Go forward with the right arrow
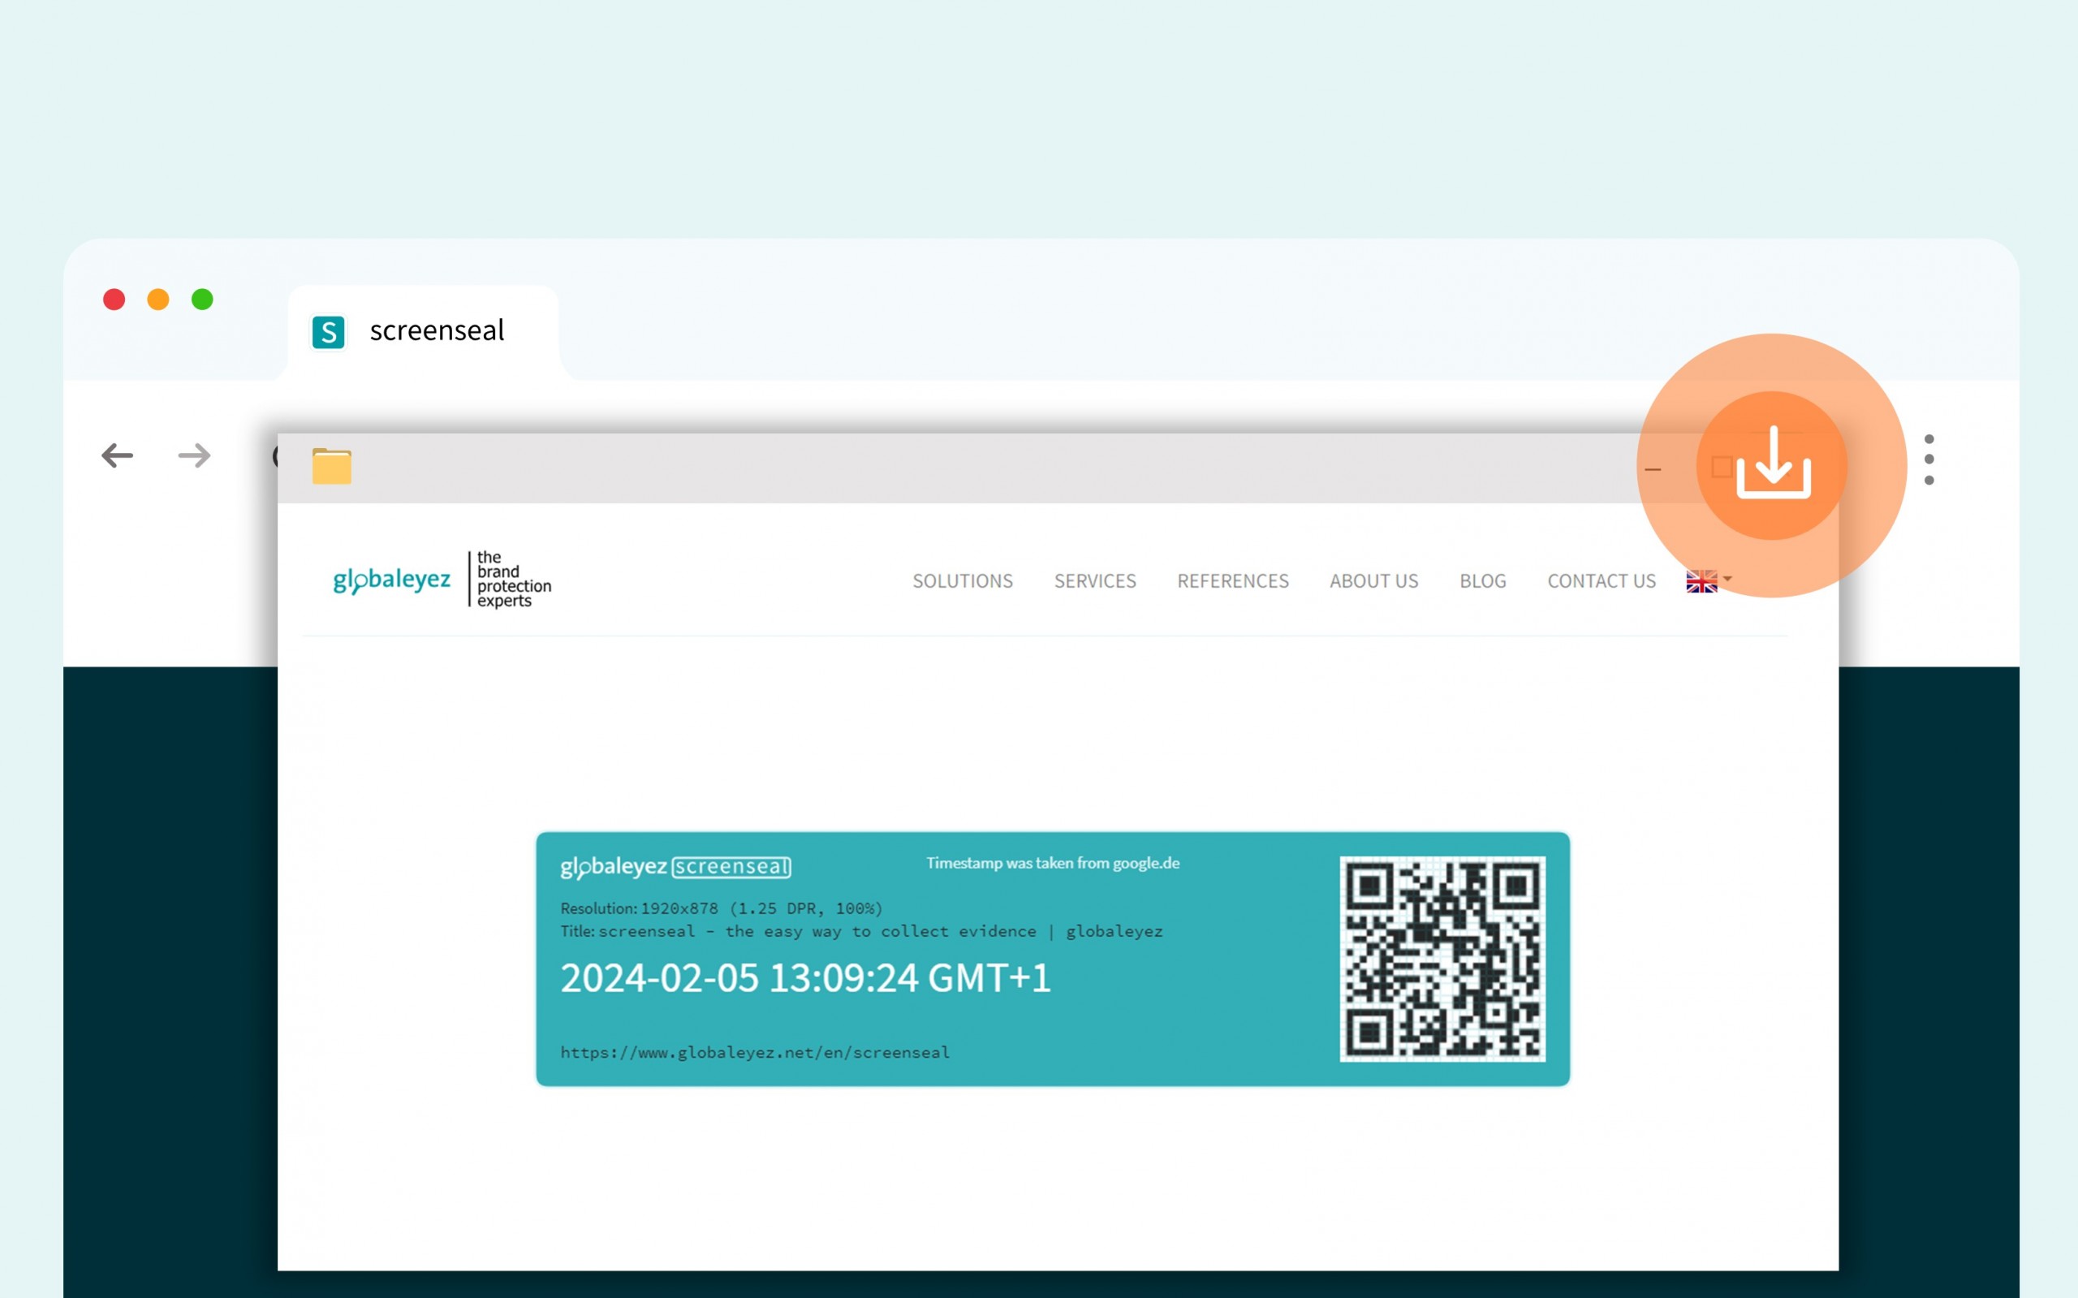The height and width of the screenshot is (1298, 2078). [x=194, y=455]
